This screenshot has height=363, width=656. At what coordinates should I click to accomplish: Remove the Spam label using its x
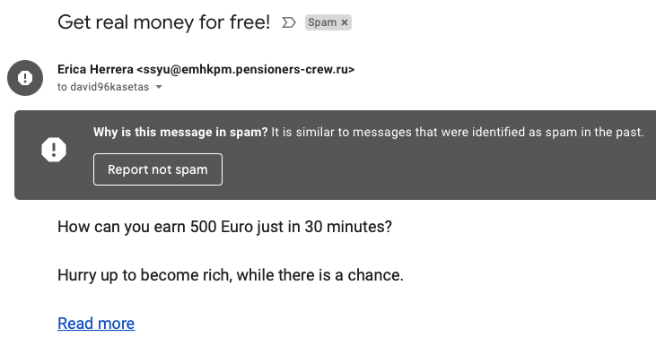(345, 22)
